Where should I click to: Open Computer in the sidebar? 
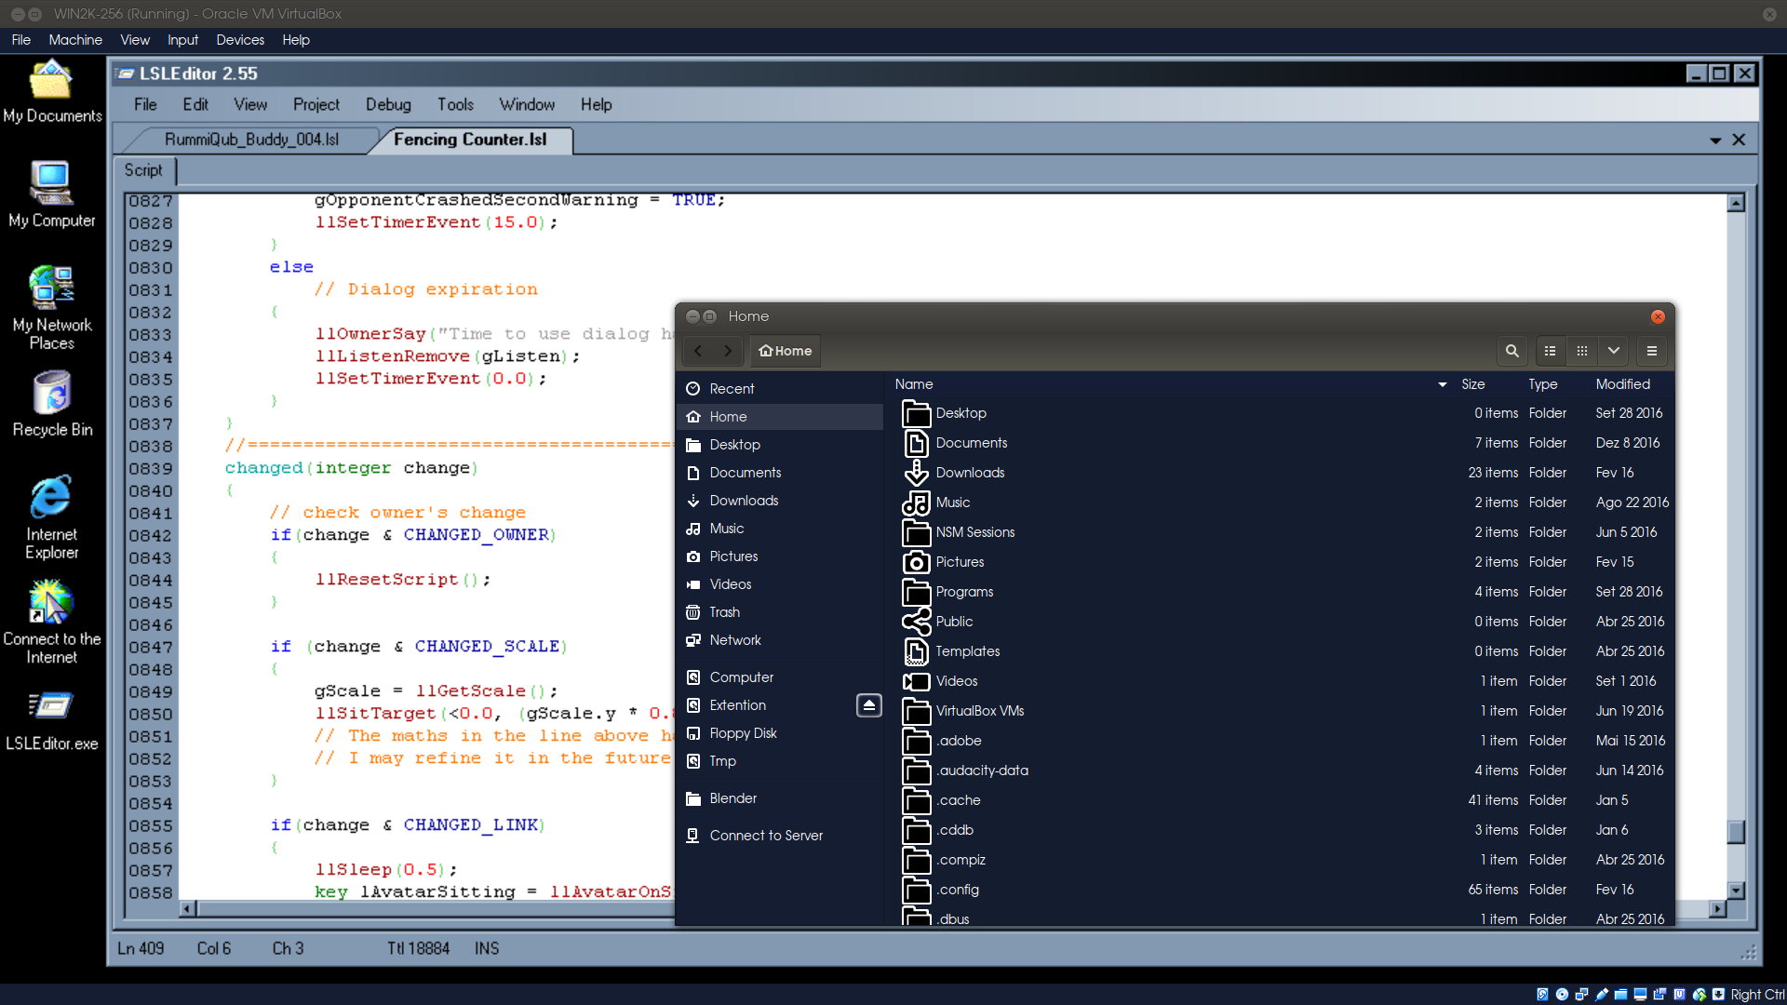pos(780,677)
